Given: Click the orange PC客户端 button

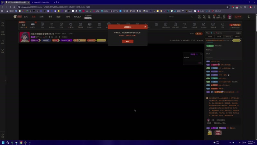Looking at the screenshot, I should 235,25.
